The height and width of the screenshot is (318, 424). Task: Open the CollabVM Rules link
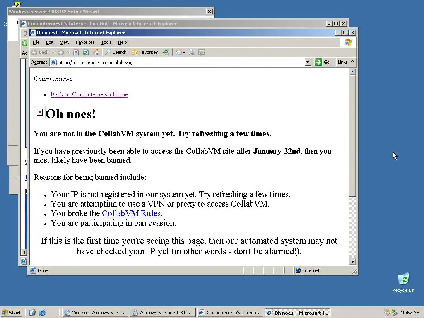tap(131, 213)
